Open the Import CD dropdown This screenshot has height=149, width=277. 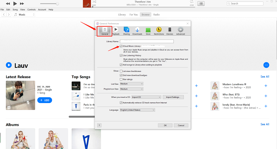146,97
